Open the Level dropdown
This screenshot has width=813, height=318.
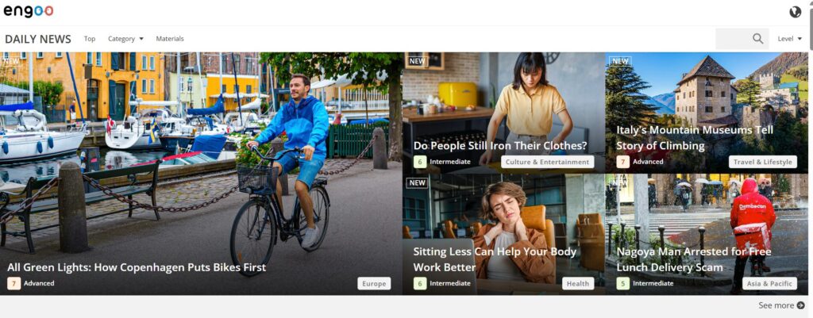coord(790,39)
